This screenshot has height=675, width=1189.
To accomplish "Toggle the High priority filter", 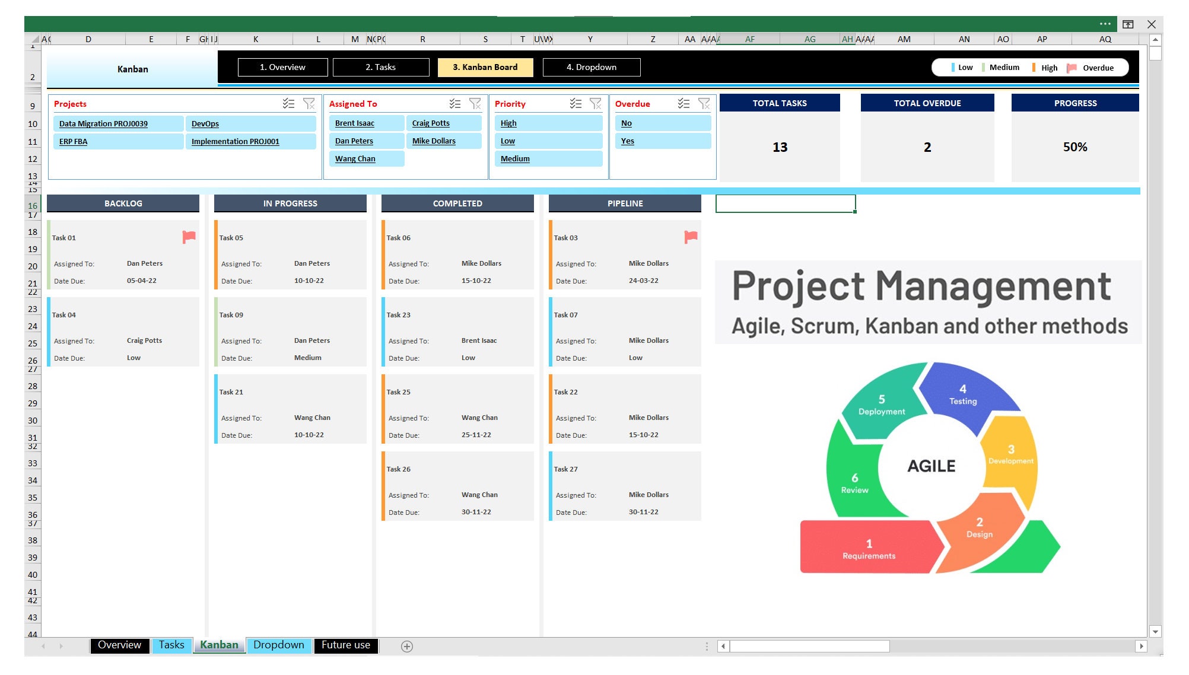I will click(x=548, y=123).
